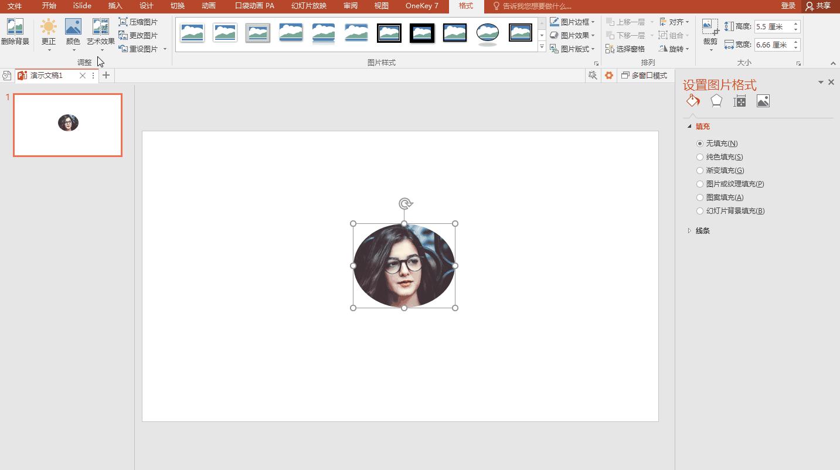Select the Effects pentagon icon in format pane

(x=716, y=101)
